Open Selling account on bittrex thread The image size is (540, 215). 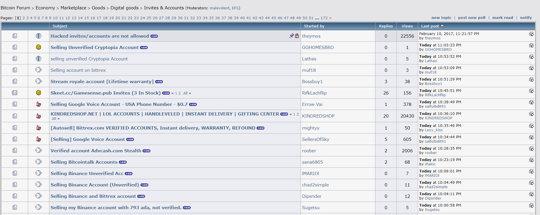point(78,70)
